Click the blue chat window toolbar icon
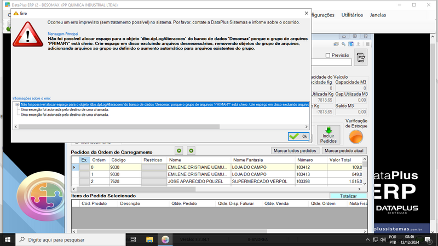Screen dimensions: 438x246 (351, 44)
